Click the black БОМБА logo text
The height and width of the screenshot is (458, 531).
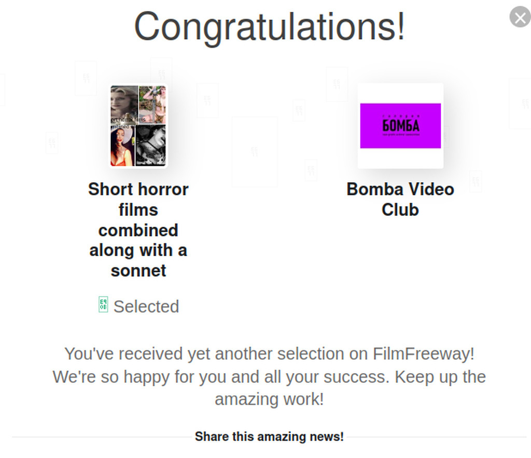coord(400,125)
